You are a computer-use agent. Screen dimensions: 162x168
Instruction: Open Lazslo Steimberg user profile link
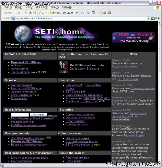coord(88,69)
